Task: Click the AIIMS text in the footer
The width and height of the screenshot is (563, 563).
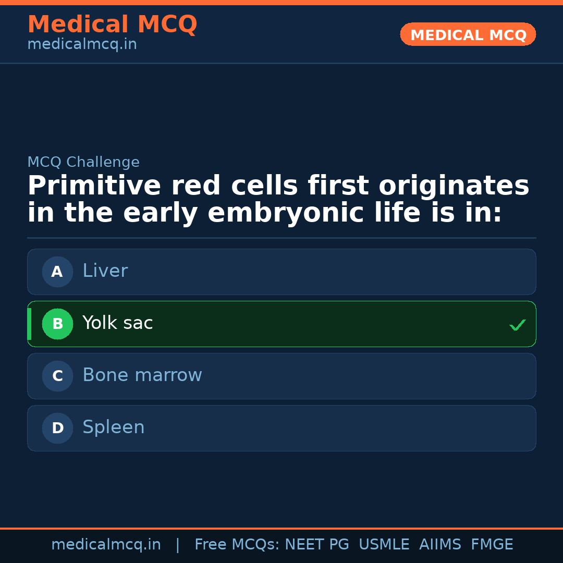Action: 440,545
